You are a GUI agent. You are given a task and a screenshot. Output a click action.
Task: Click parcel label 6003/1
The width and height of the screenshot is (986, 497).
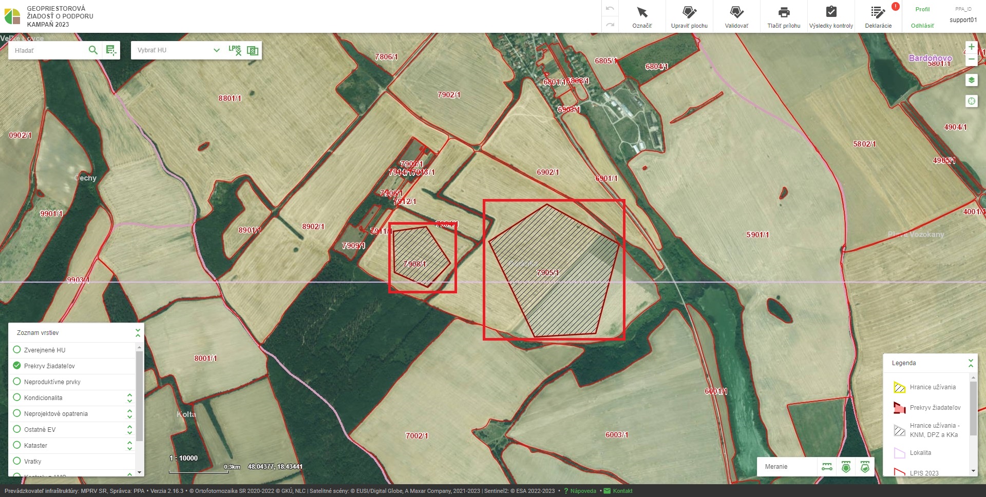pos(617,434)
